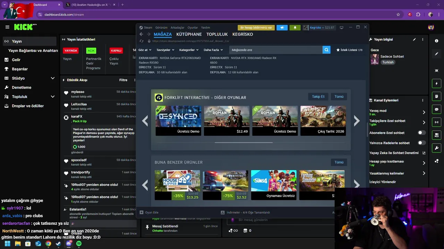This screenshot has width=444, height=249.
Task: Click the KICK logo
Action: click(25, 27)
